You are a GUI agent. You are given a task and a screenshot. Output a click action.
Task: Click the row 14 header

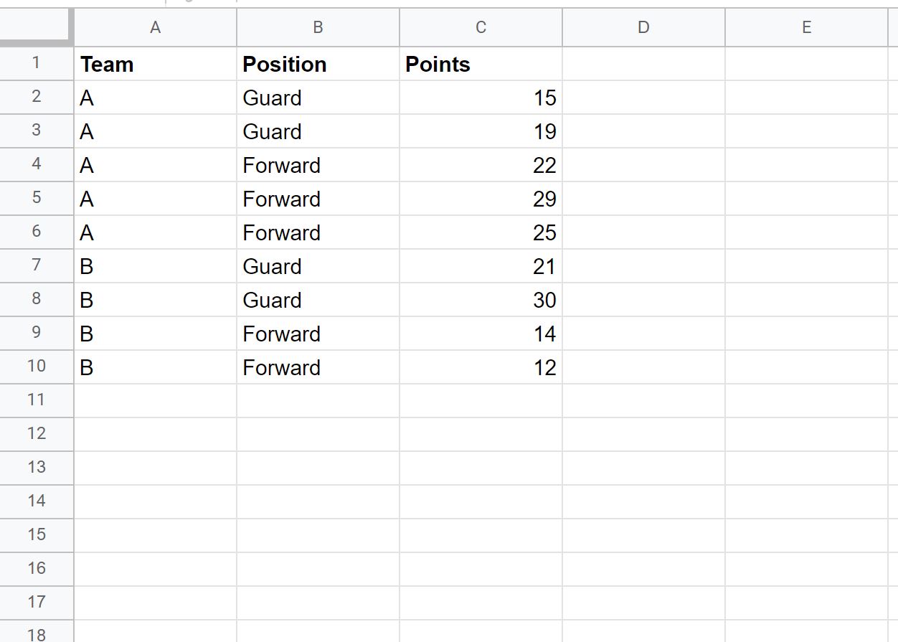37,501
